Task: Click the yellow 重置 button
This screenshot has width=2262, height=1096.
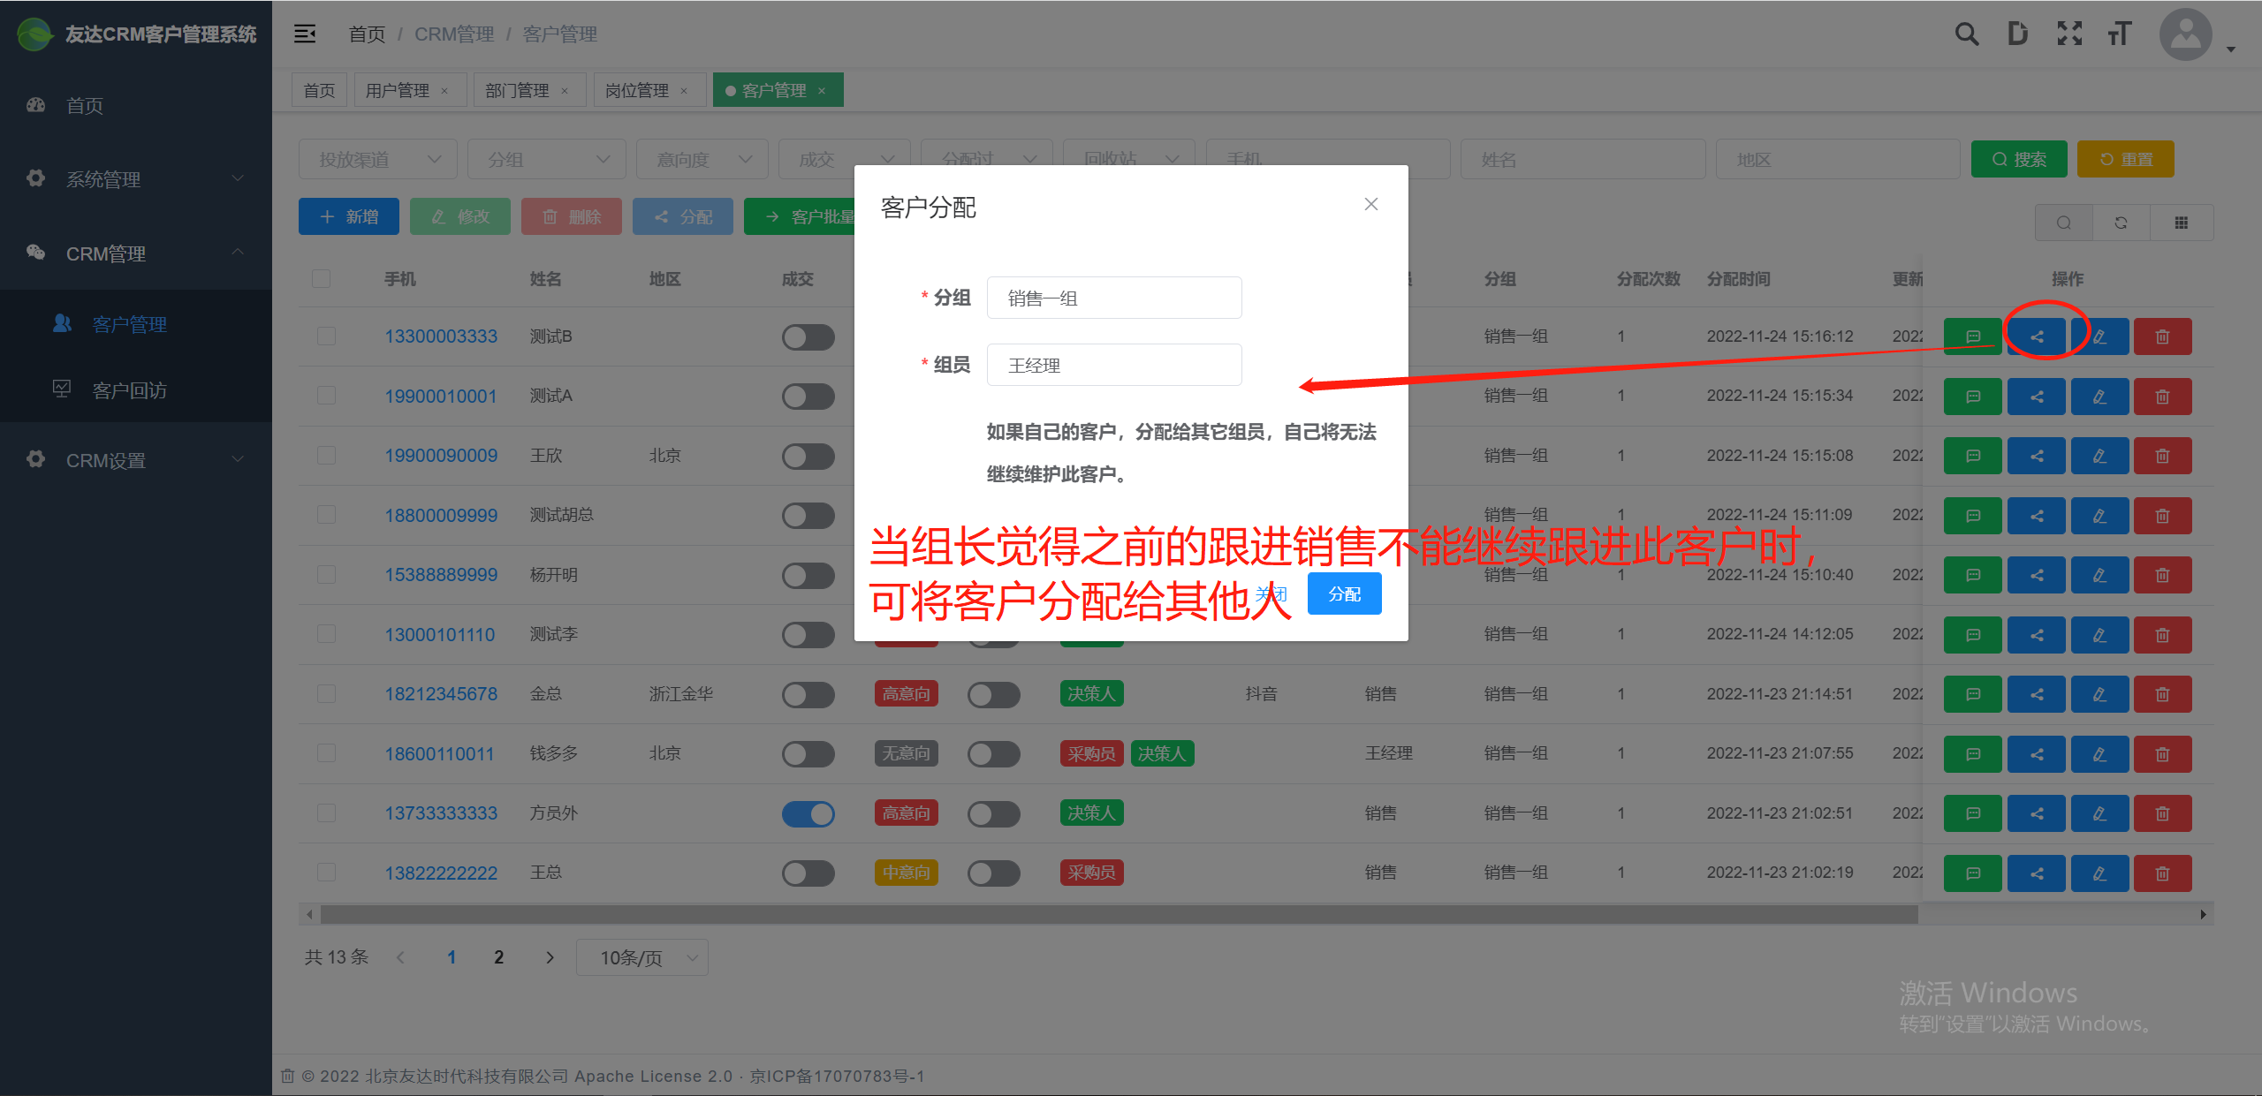Action: [2126, 159]
